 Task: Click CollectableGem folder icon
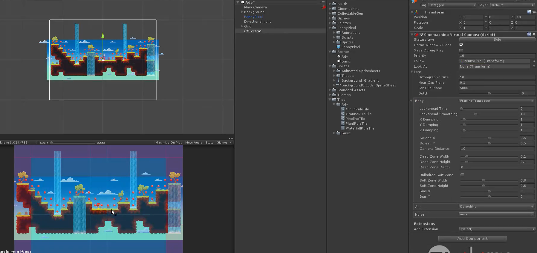pyautogui.click(x=334, y=13)
